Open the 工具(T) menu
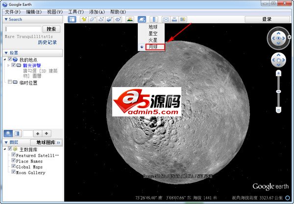 (x=76, y=11)
